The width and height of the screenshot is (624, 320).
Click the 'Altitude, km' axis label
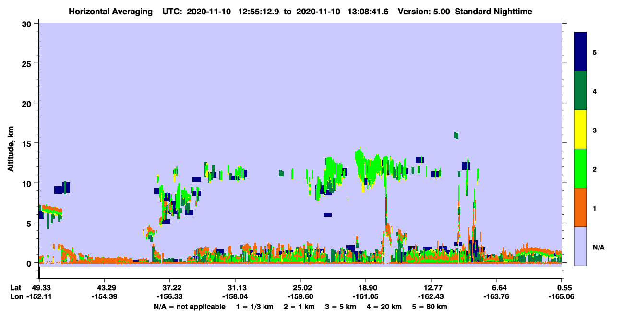pyautogui.click(x=11, y=150)
